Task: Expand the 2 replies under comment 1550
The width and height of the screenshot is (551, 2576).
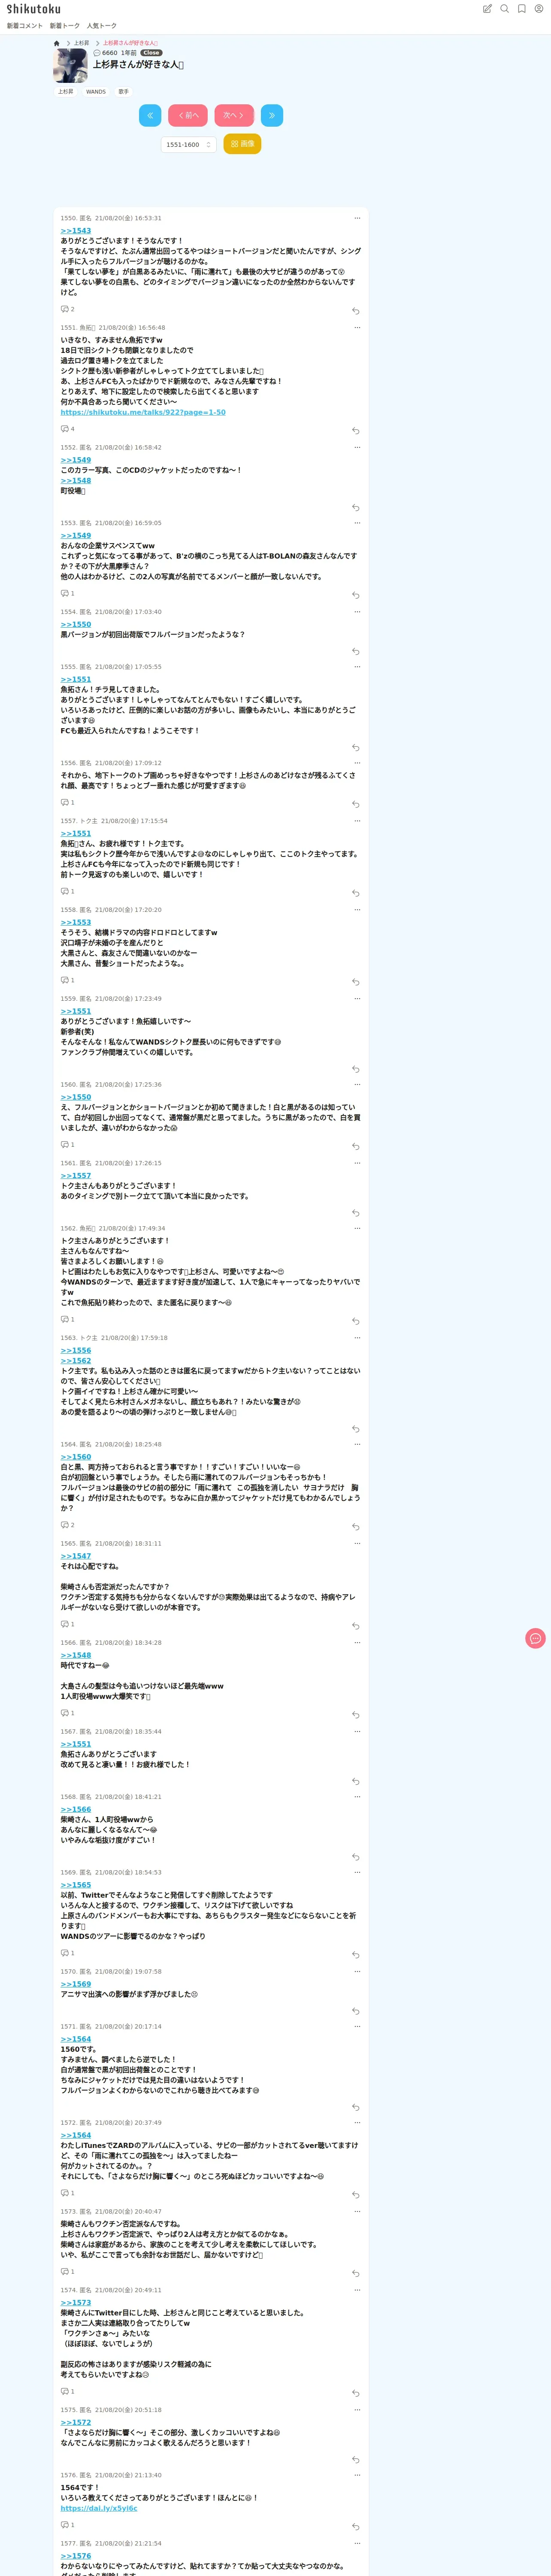Action: [x=68, y=309]
